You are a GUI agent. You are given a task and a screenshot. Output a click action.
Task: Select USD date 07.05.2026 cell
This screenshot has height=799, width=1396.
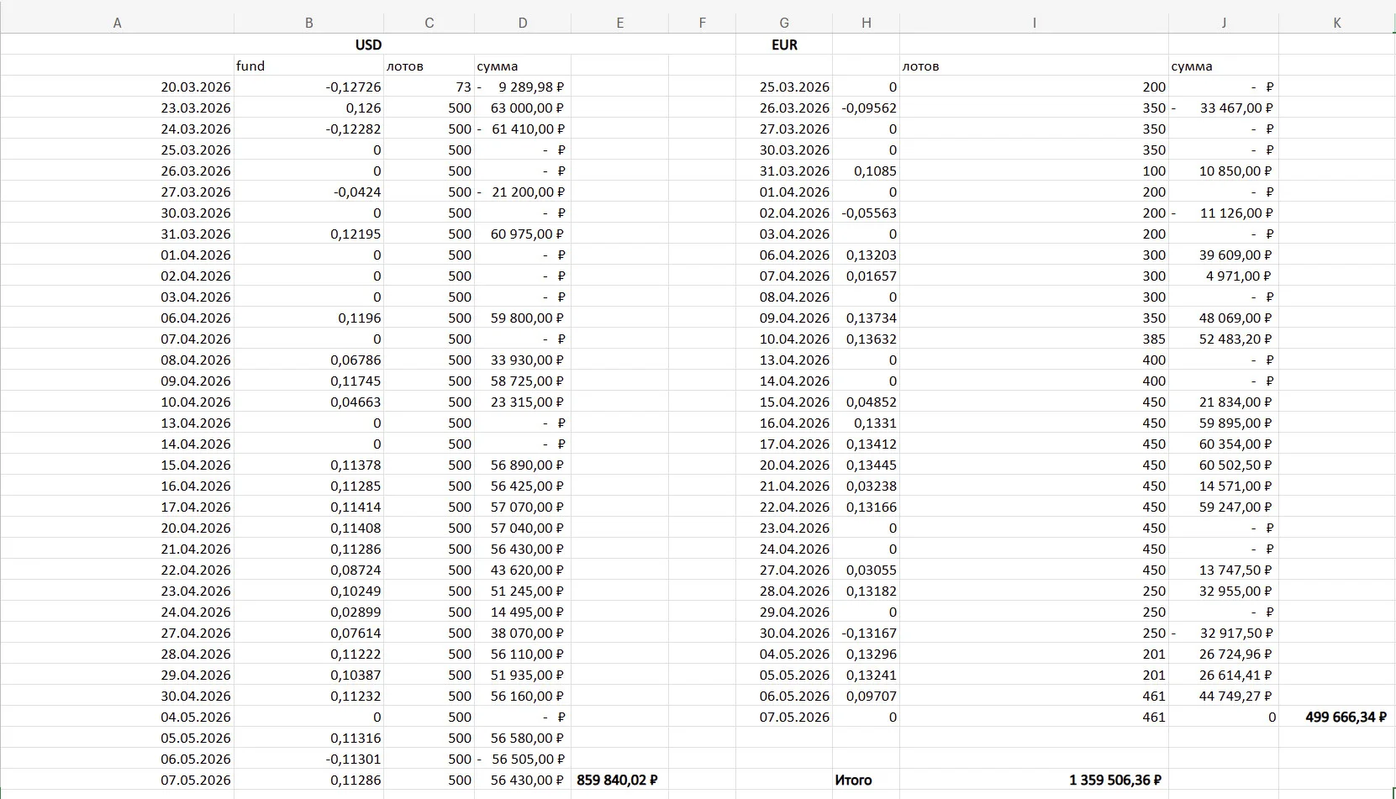117,780
